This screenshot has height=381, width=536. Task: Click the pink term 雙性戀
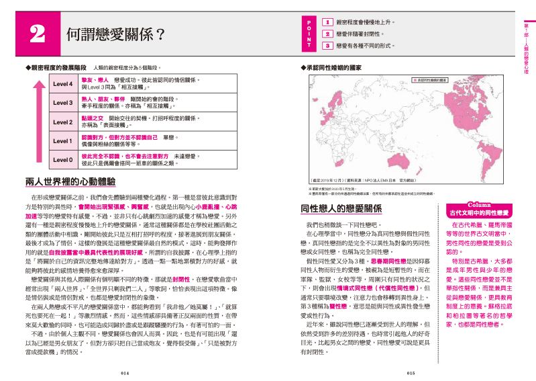pos(338,306)
